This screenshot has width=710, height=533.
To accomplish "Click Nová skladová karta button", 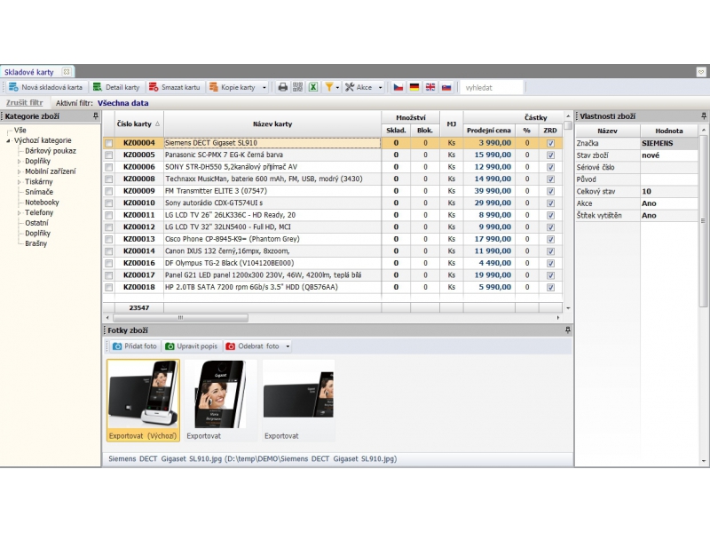I will click(x=46, y=87).
